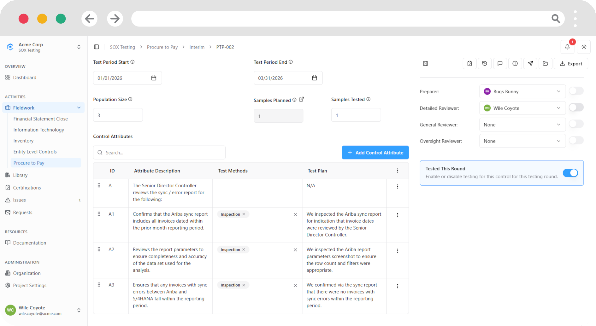
Task: Open the history clock icon
Action: (485, 63)
